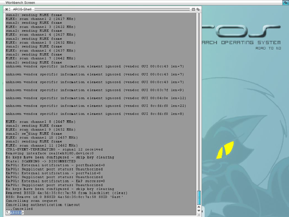Screen dimensions: 289x217
Task: Close the AROS-Shell window
Action: (x=7, y=9)
